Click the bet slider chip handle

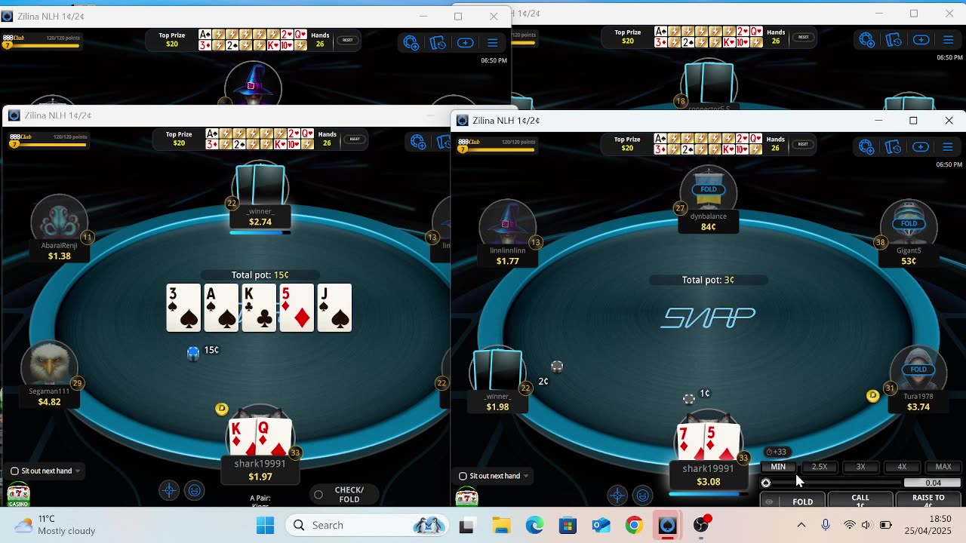[766, 483]
